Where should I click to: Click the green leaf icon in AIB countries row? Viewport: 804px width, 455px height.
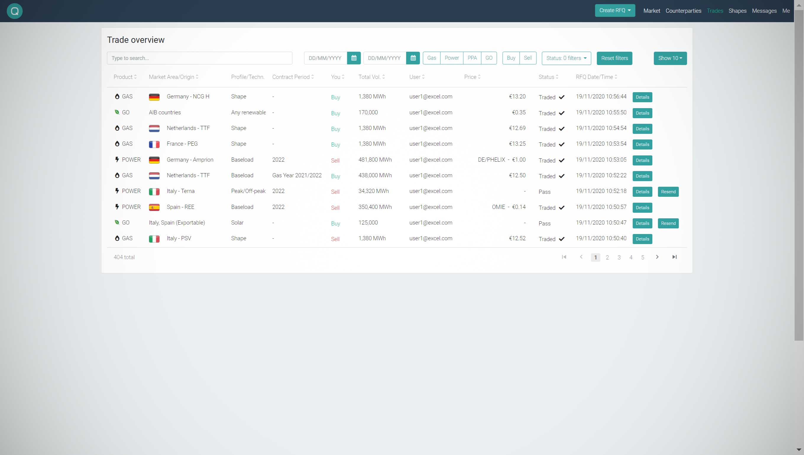pos(117,112)
